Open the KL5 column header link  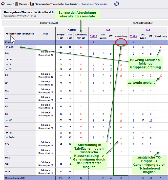coord(108,30)
